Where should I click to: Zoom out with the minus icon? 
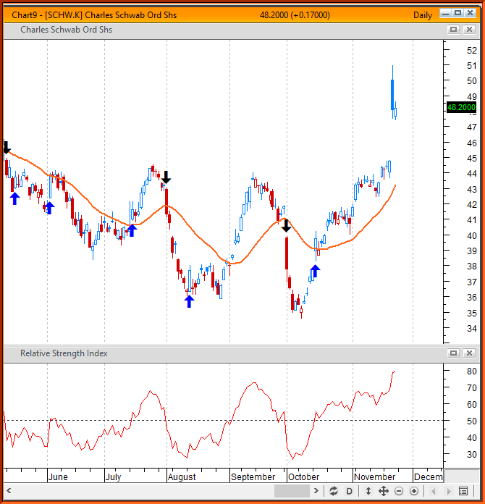click(x=399, y=491)
